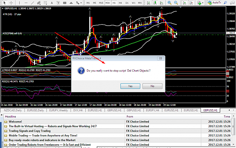Click the 'ATR (14): 27 pips' label

point(12,14)
